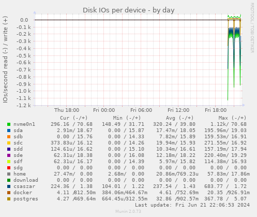
Task: Click the sdb orange legend swatch
Action: click(9, 137)
